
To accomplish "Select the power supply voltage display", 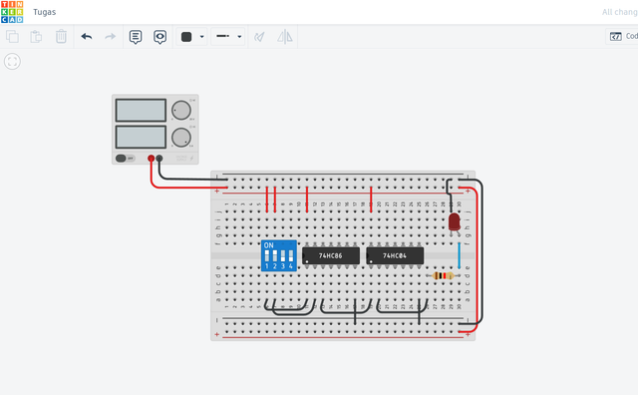I will [x=141, y=110].
